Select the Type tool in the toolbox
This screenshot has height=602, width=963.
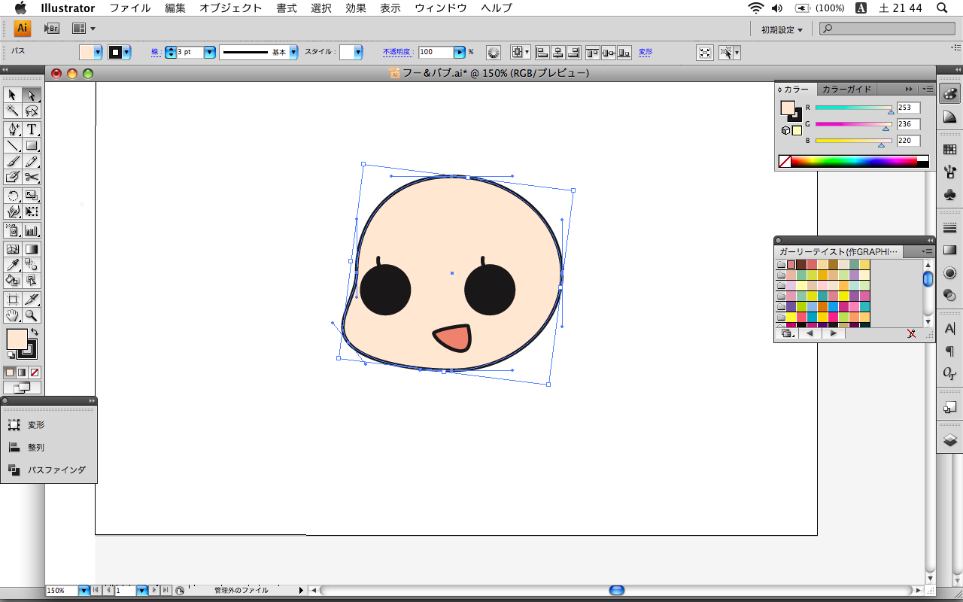click(x=32, y=129)
